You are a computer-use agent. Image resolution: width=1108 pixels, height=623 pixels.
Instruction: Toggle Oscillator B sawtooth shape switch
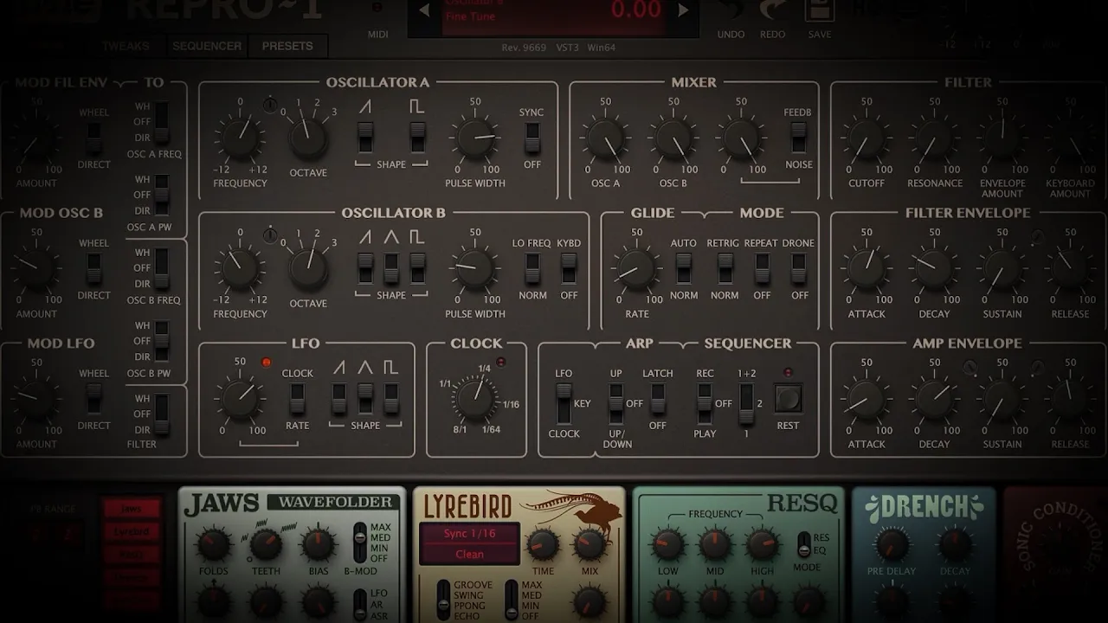[365, 268]
